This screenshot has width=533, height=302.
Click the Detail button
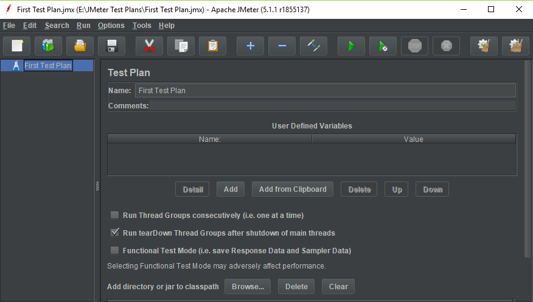(192, 189)
